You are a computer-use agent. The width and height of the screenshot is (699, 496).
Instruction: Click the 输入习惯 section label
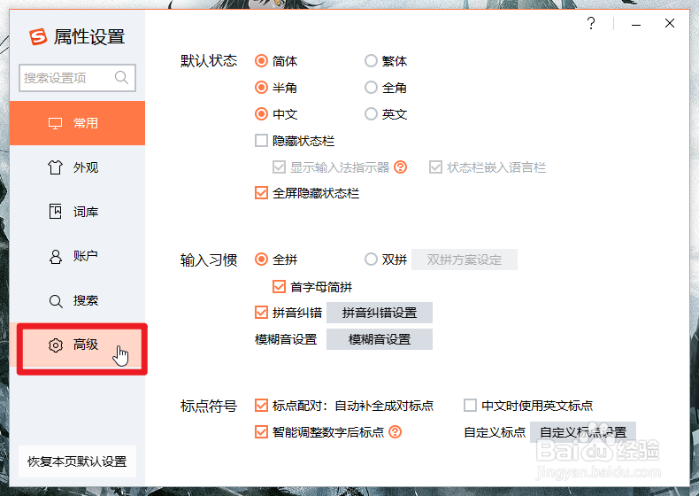click(209, 260)
